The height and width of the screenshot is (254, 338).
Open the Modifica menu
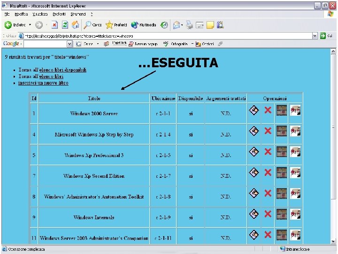[21, 14]
